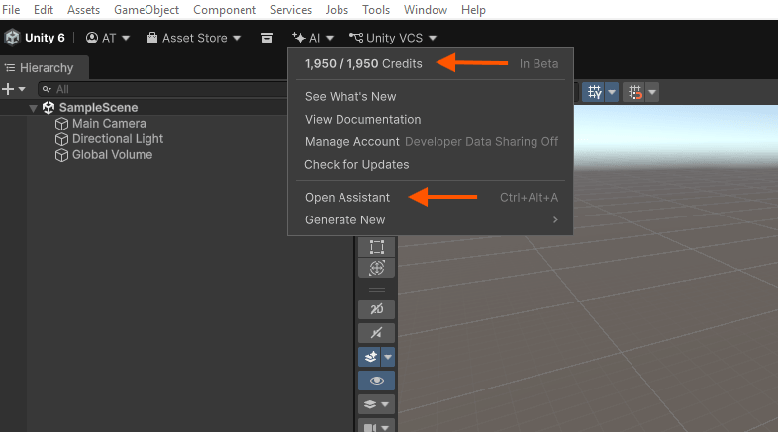This screenshot has height=432, width=778.
Task: Open the Component menu
Action: coord(225,10)
